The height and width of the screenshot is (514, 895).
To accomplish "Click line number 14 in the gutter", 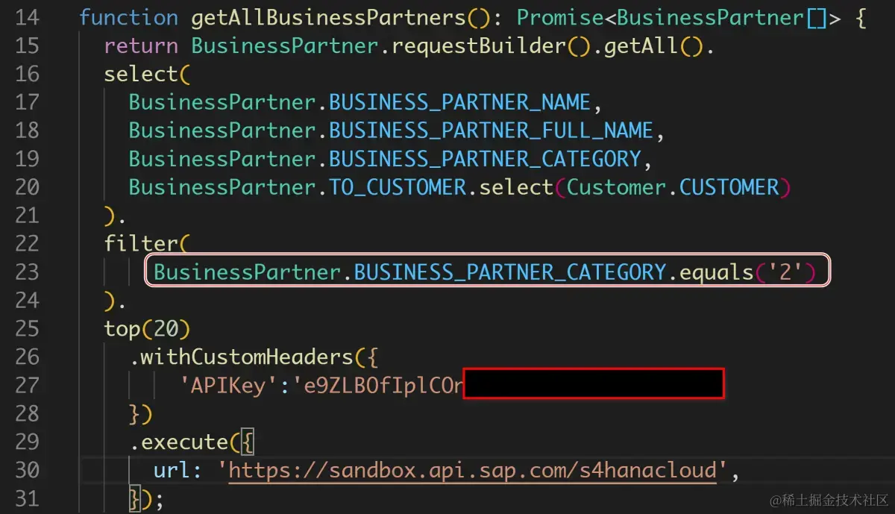I will click(27, 18).
